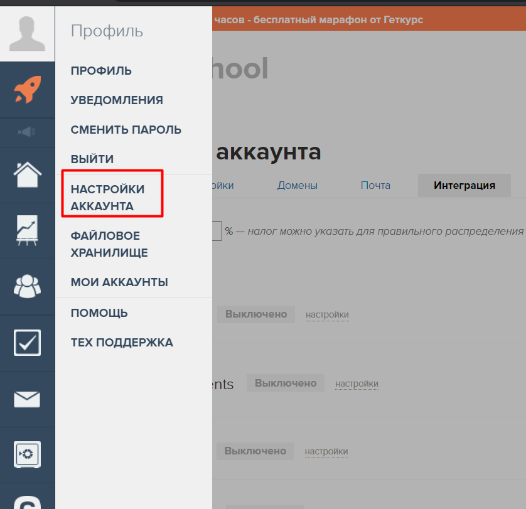Open the envelope messages icon
The height and width of the screenshot is (509, 526).
pos(27,399)
